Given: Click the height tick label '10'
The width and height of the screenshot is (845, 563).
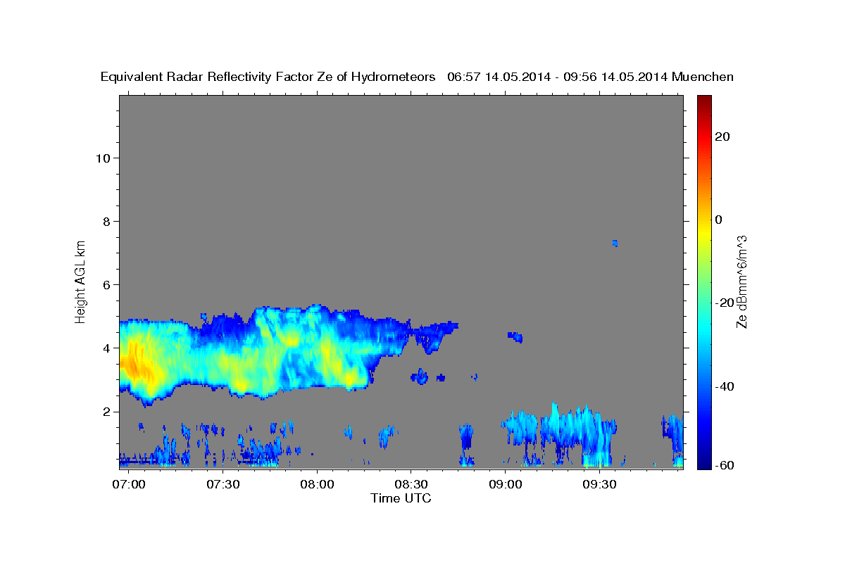Looking at the screenshot, I should click(103, 158).
